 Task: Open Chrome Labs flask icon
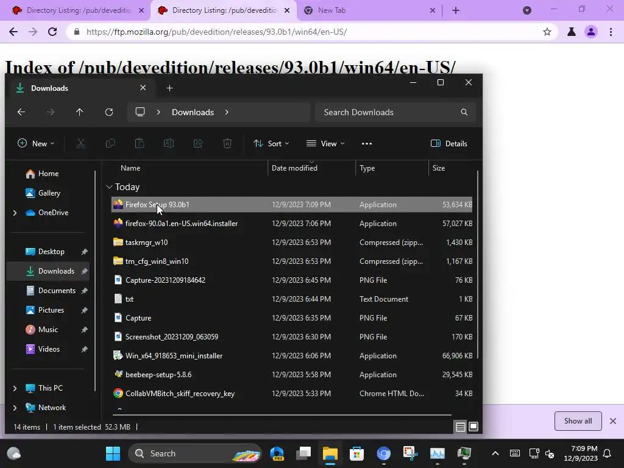(x=572, y=32)
